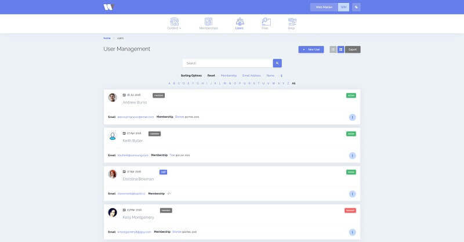The image size is (464, 242).
Task: Open options menu for Kelly Montgomery
Action: tap(352, 232)
